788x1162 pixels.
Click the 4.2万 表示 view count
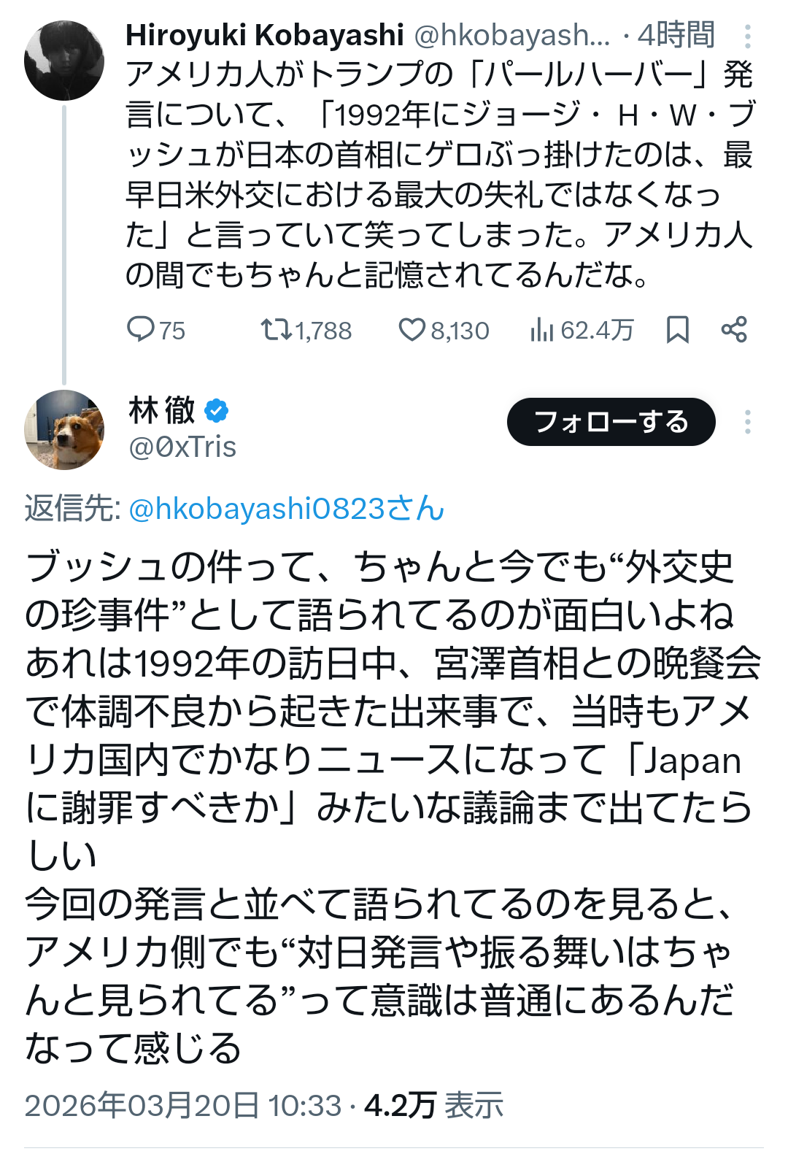coord(433,1105)
